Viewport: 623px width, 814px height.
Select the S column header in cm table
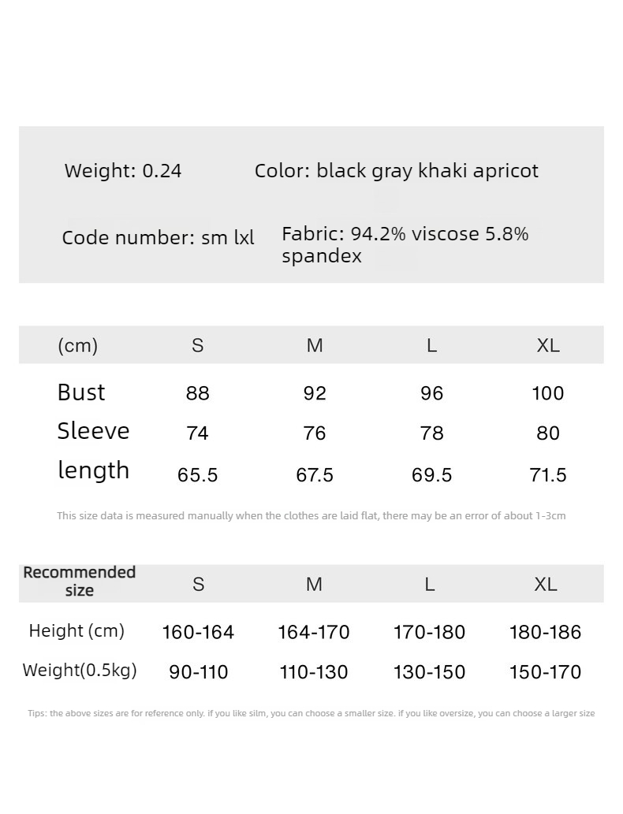tap(197, 345)
